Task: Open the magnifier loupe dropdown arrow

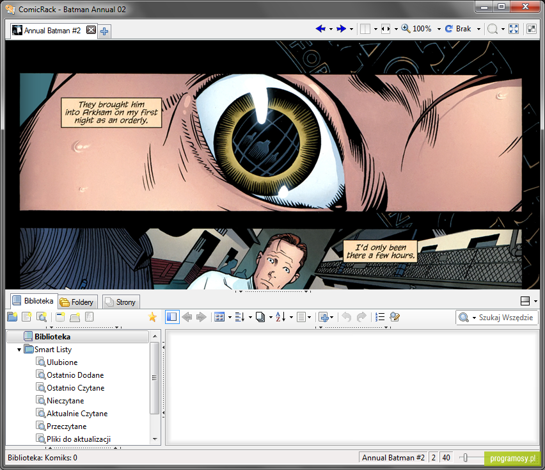Action: pos(503,29)
